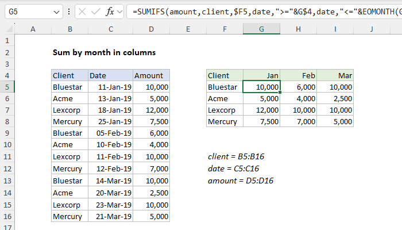Viewport: 402px width, 230px height.
Task: Expand the dropdown arrow beside the fx icon
Action: point(119,12)
